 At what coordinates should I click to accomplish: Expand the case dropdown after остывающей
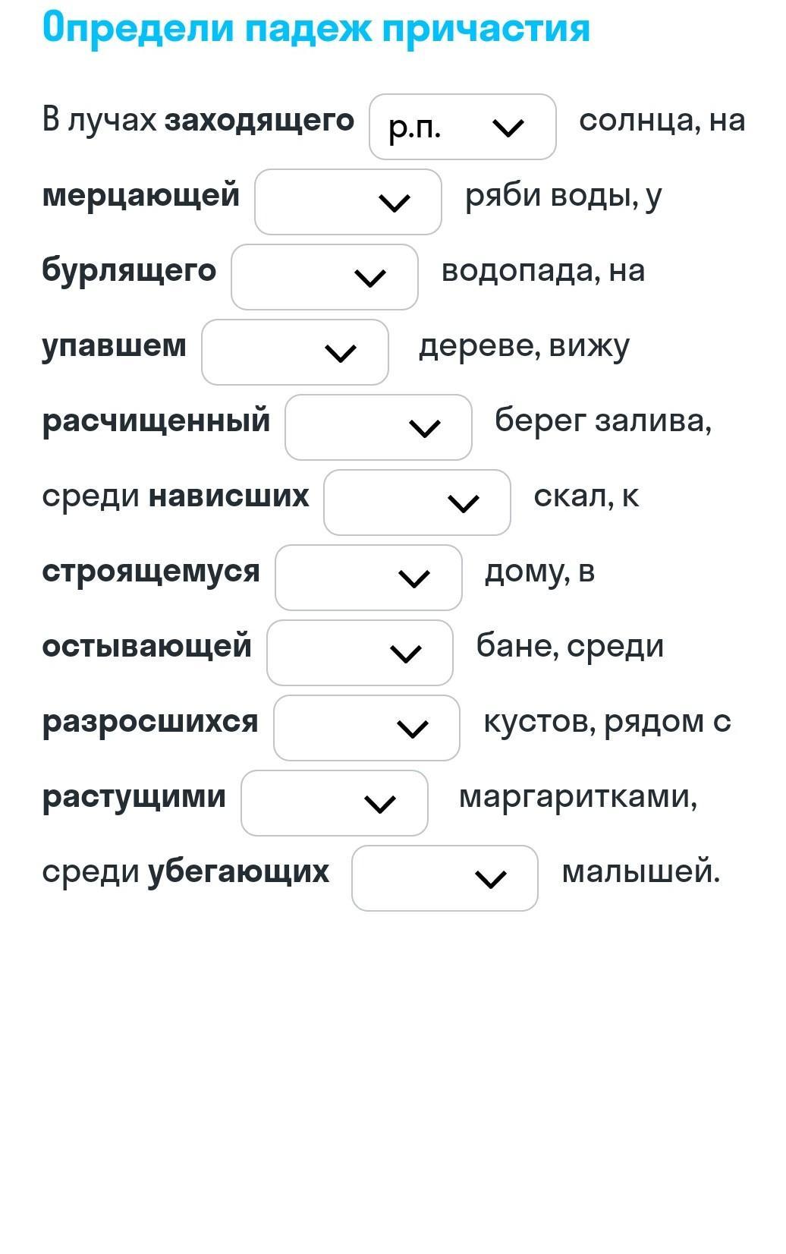click(x=360, y=653)
